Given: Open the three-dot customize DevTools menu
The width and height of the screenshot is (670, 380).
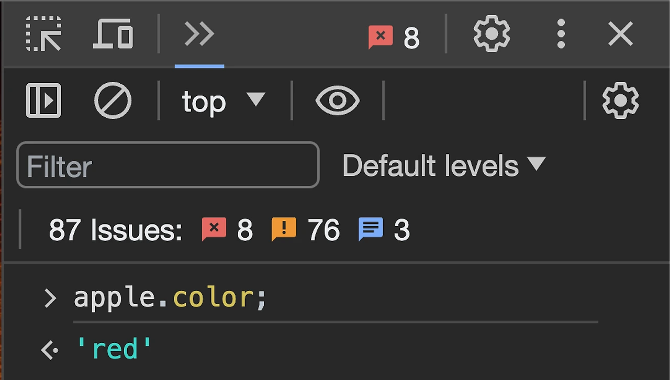Looking at the screenshot, I should pos(561,35).
